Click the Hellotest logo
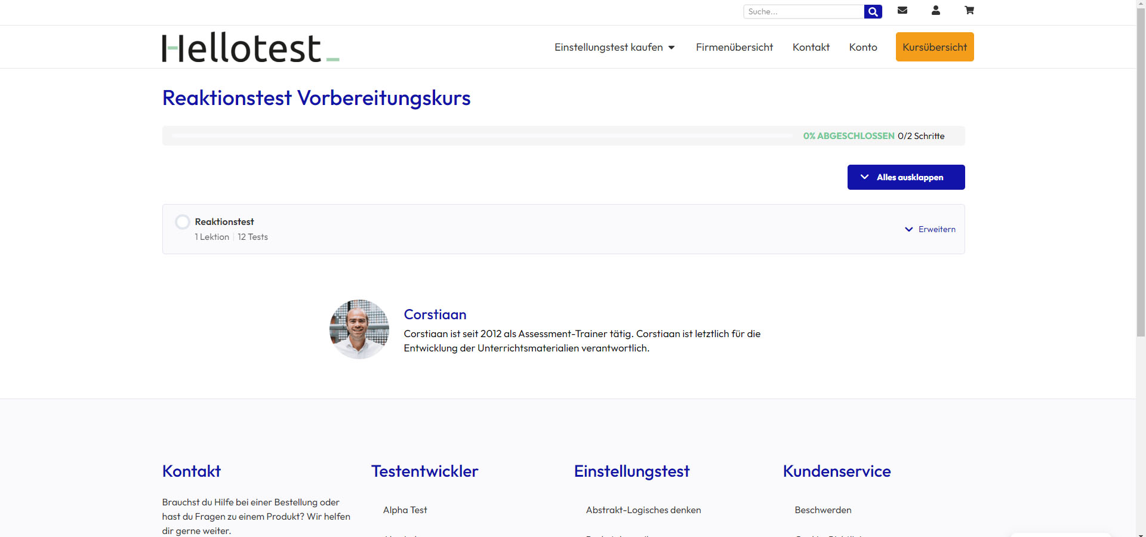The image size is (1146, 537). (251, 47)
